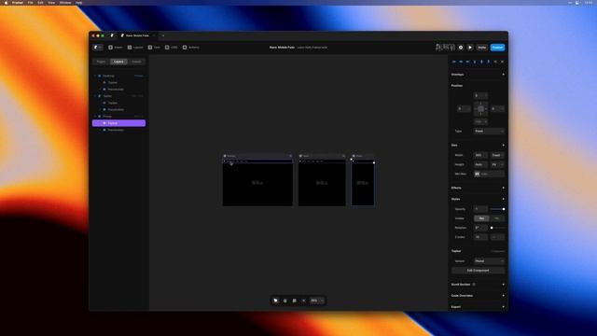Align top edges icon
The width and height of the screenshot is (597, 336).
(475, 62)
